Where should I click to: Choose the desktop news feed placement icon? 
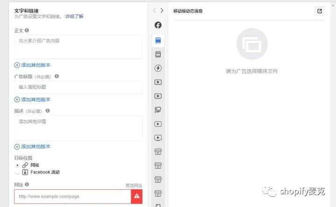pos(158,54)
